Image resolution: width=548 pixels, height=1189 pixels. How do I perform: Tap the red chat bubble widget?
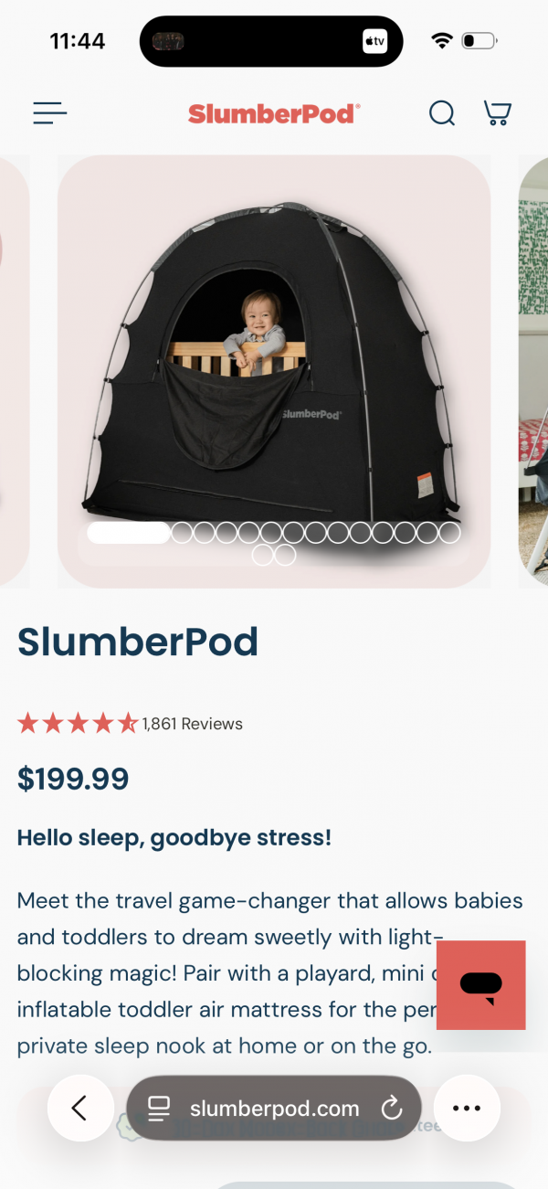click(481, 985)
